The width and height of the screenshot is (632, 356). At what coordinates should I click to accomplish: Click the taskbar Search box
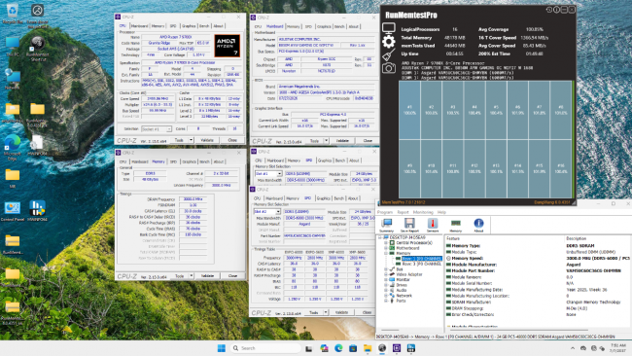point(265,348)
